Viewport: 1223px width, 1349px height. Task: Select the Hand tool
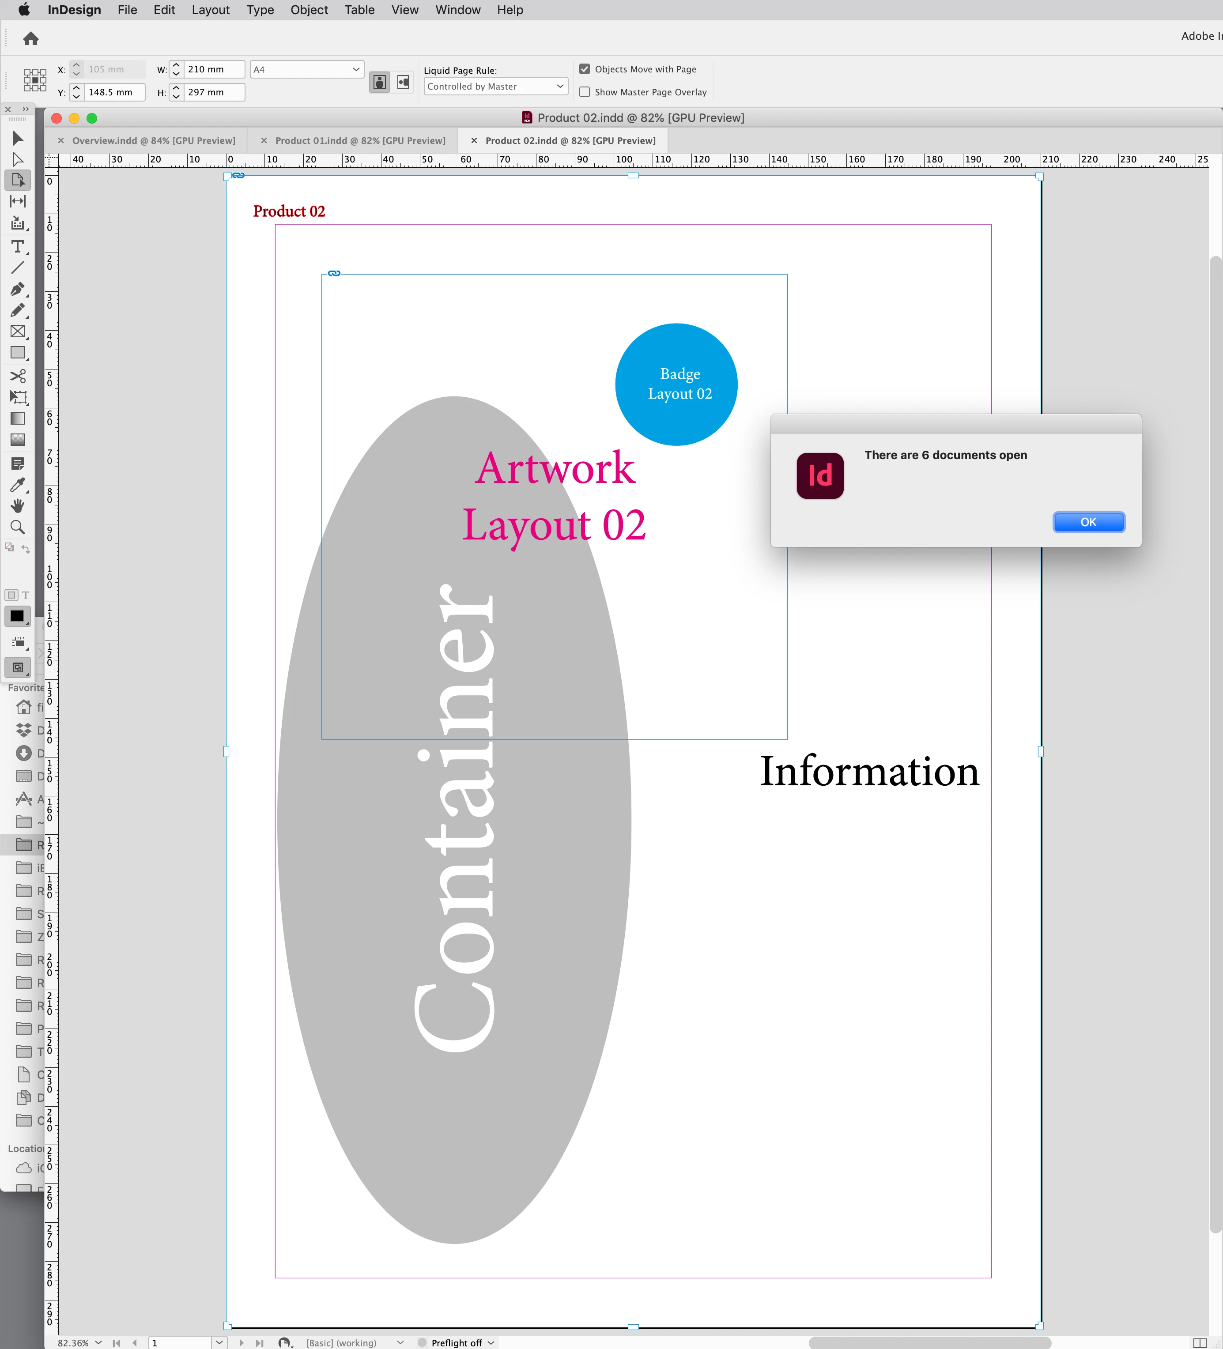click(x=17, y=506)
